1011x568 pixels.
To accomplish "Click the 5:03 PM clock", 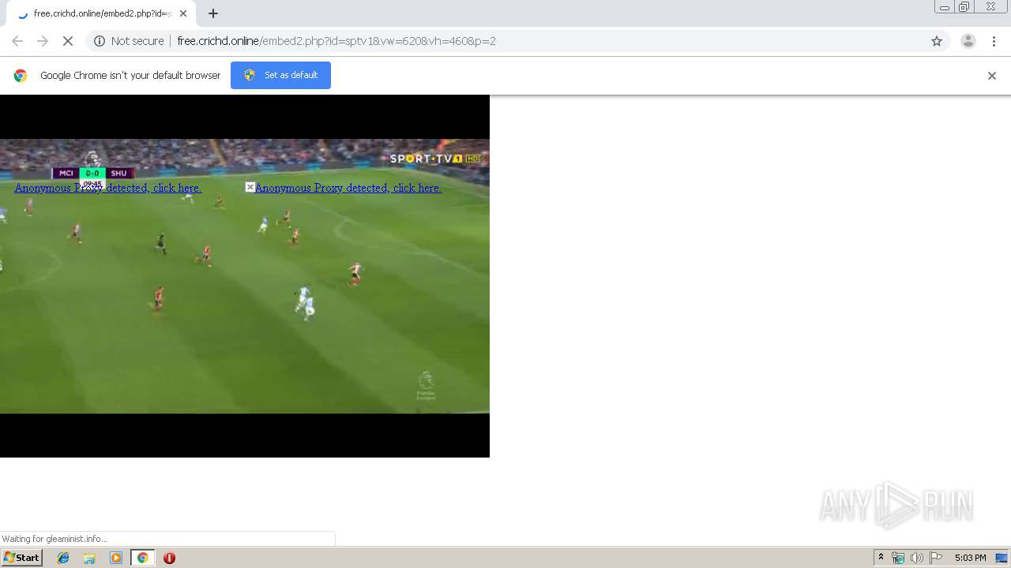I will pos(970,558).
